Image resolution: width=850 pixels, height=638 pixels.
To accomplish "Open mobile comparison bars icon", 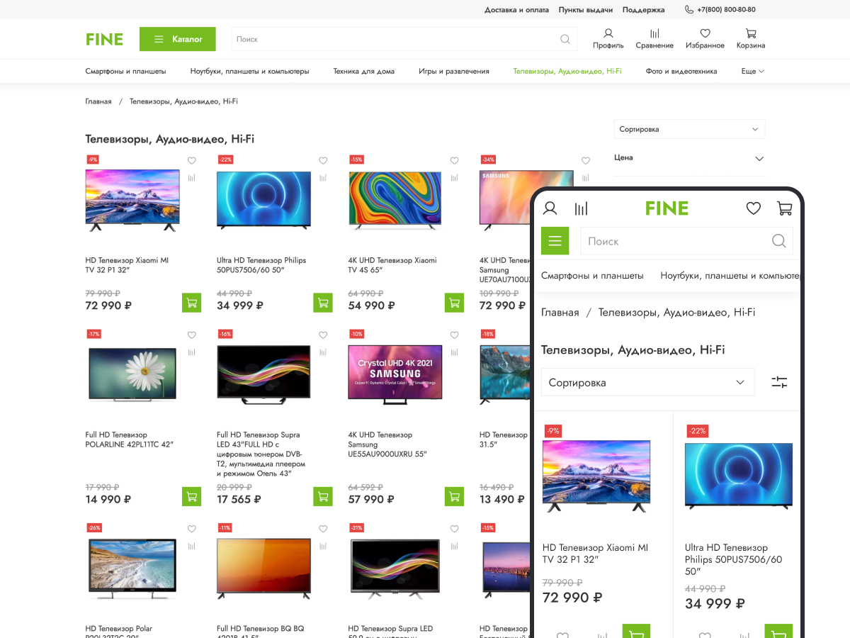I will click(x=581, y=208).
